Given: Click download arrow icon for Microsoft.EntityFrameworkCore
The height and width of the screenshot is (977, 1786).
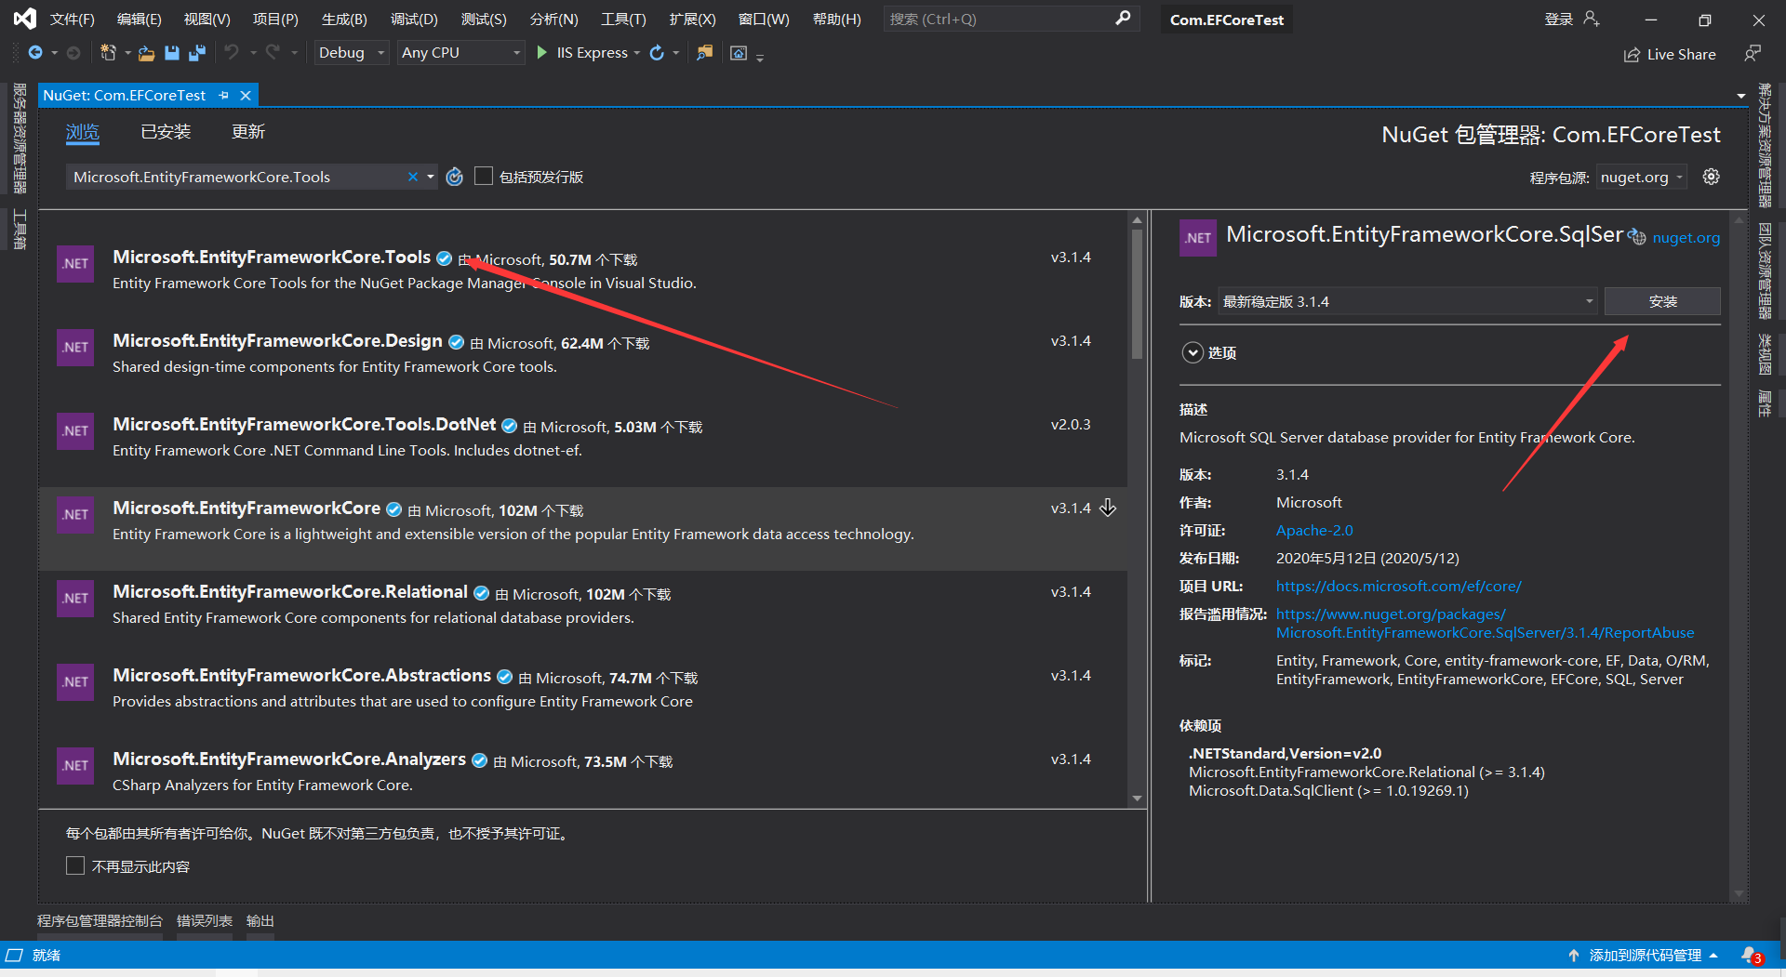Looking at the screenshot, I should pyautogui.click(x=1108, y=508).
